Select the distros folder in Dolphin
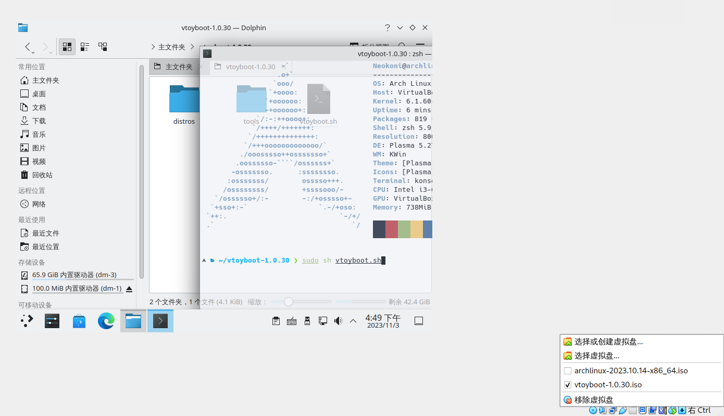The image size is (724, 416). point(184,105)
